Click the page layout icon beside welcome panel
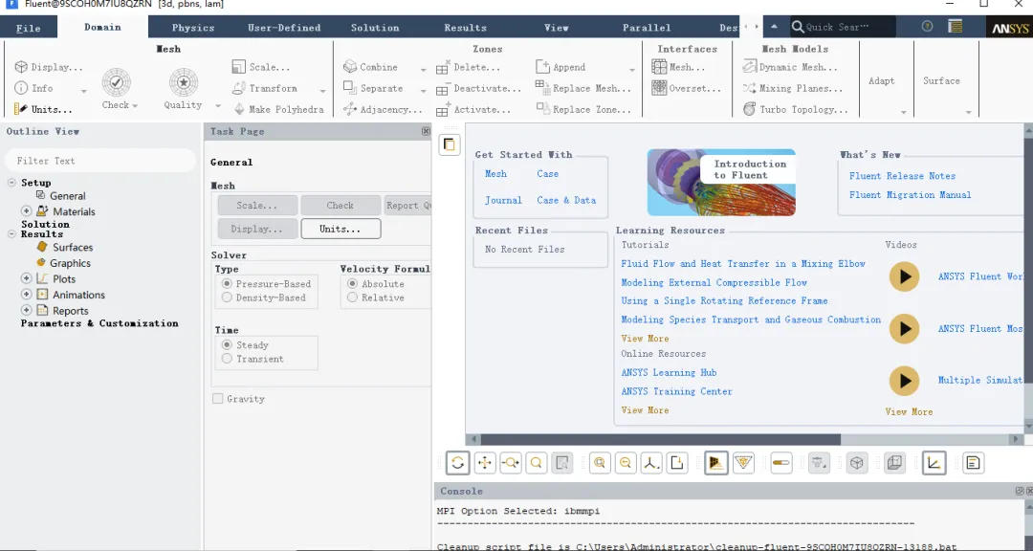Screen dimensions: 1033x551 point(450,144)
